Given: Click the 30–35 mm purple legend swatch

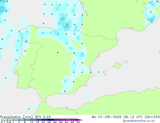Looking at the screenshot, I should (57, 120).
